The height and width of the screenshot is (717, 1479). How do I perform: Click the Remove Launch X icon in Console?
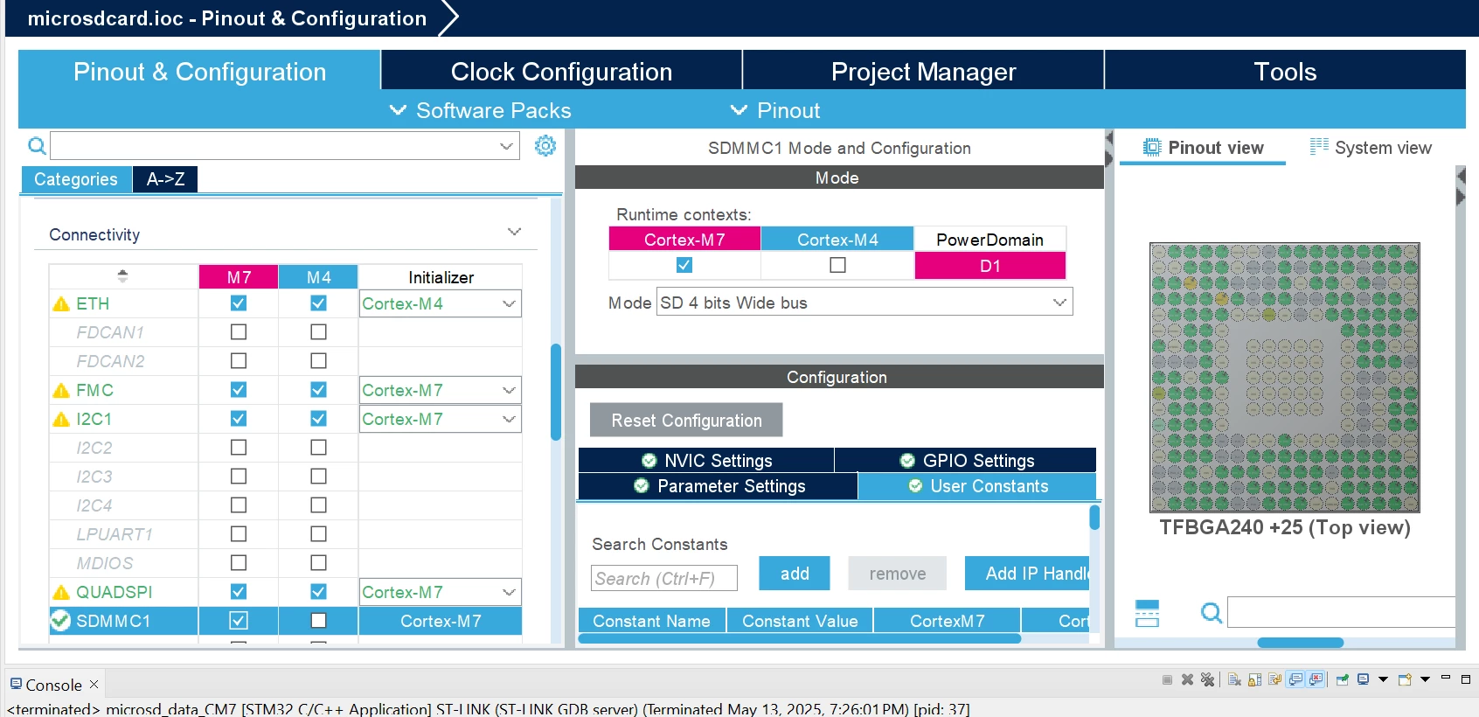coord(1187,679)
